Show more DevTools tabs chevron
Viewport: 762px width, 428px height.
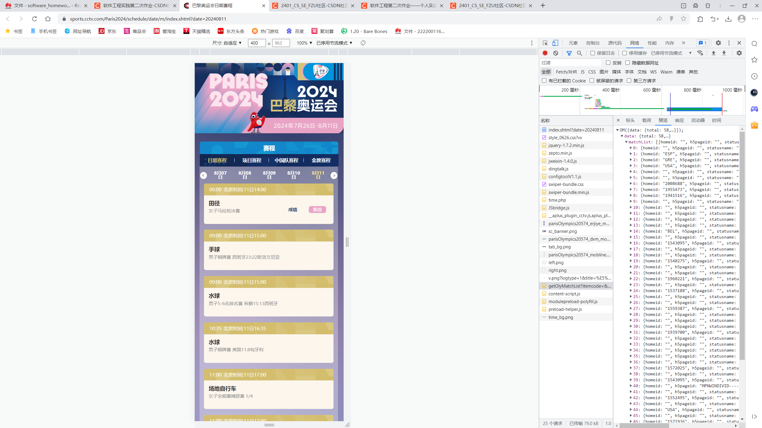tap(684, 43)
